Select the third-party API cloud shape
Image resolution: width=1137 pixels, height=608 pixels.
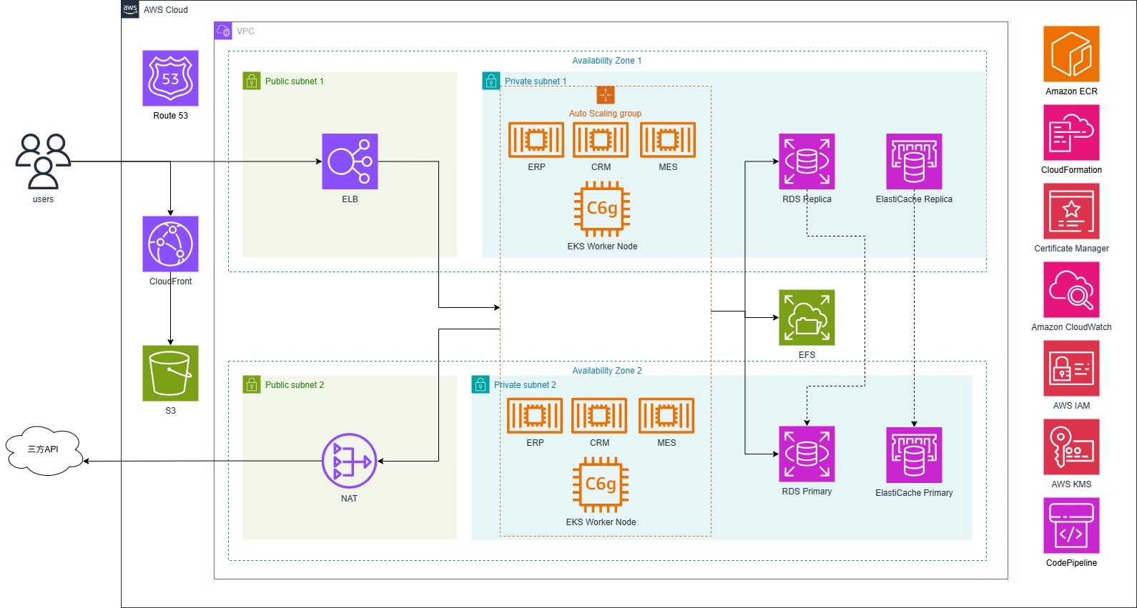click(x=44, y=450)
